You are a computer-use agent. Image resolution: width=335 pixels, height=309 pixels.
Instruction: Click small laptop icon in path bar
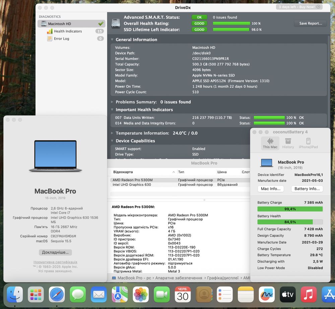point(114,278)
